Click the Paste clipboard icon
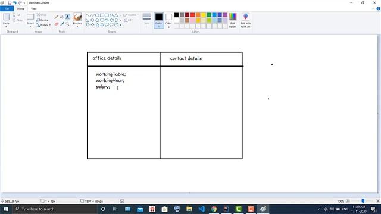381x214 pixels. pyautogui.click(x=7, y=17)
